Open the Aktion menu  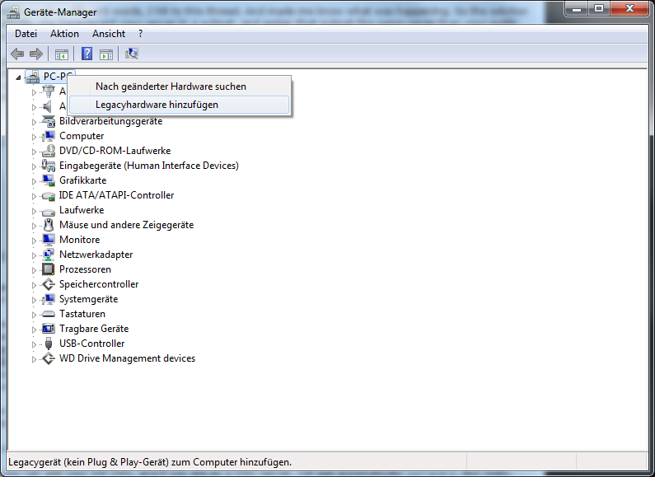[x=64, y=34]
